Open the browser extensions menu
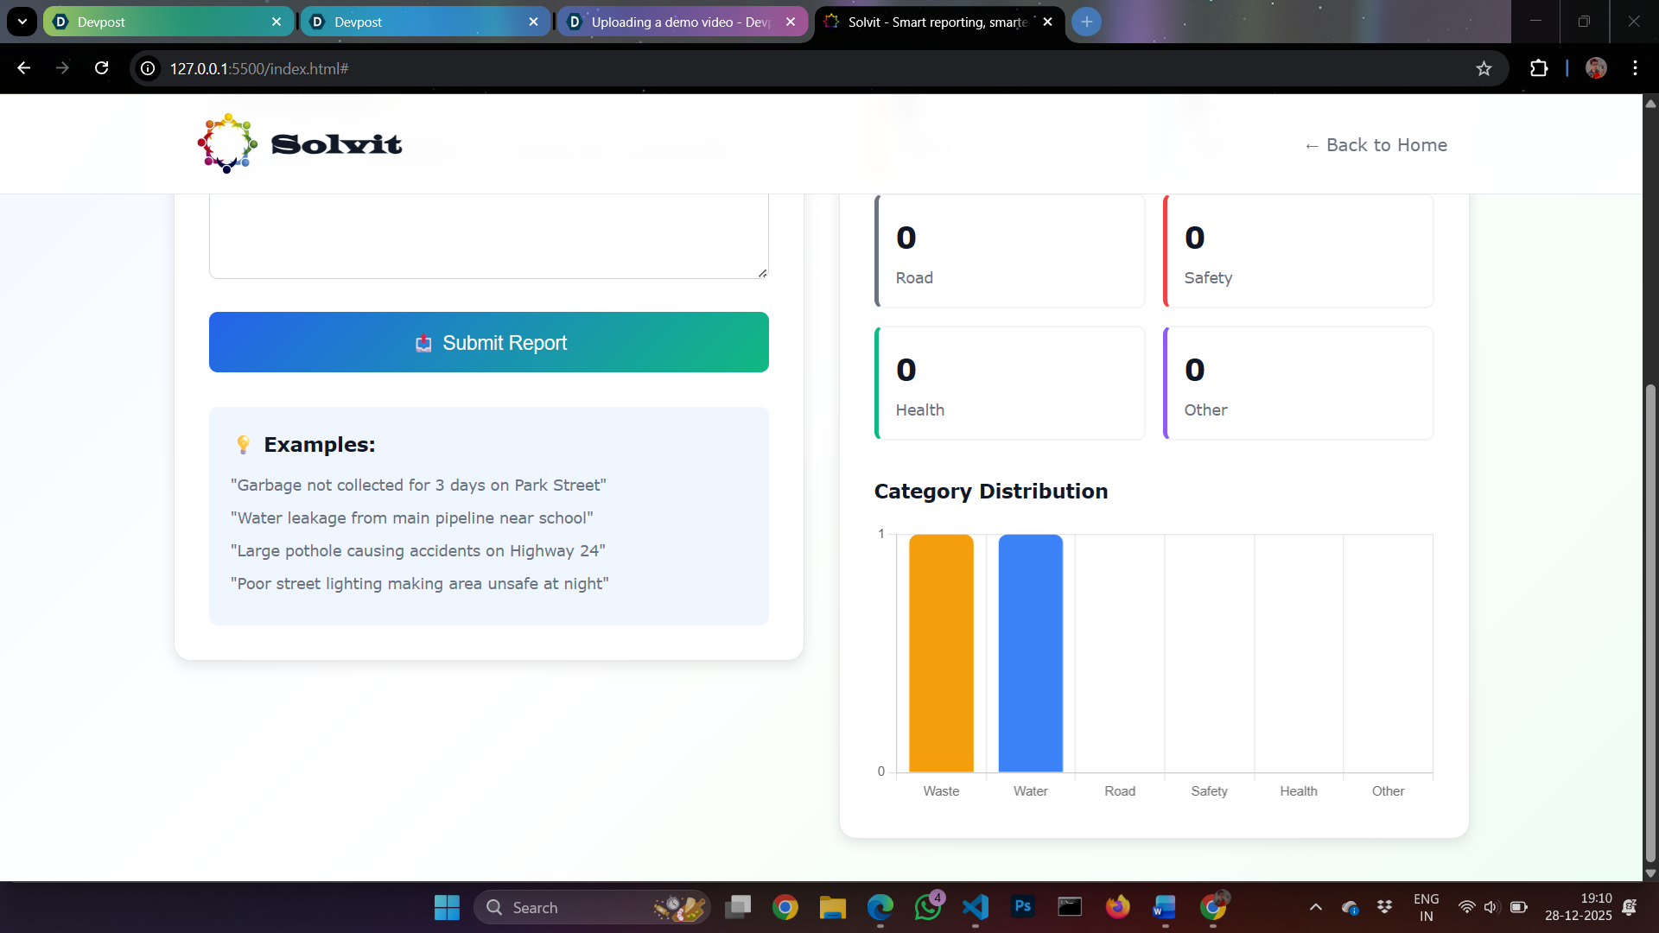Screen dimensions: 1659x933 click(x=1539, y=68)
